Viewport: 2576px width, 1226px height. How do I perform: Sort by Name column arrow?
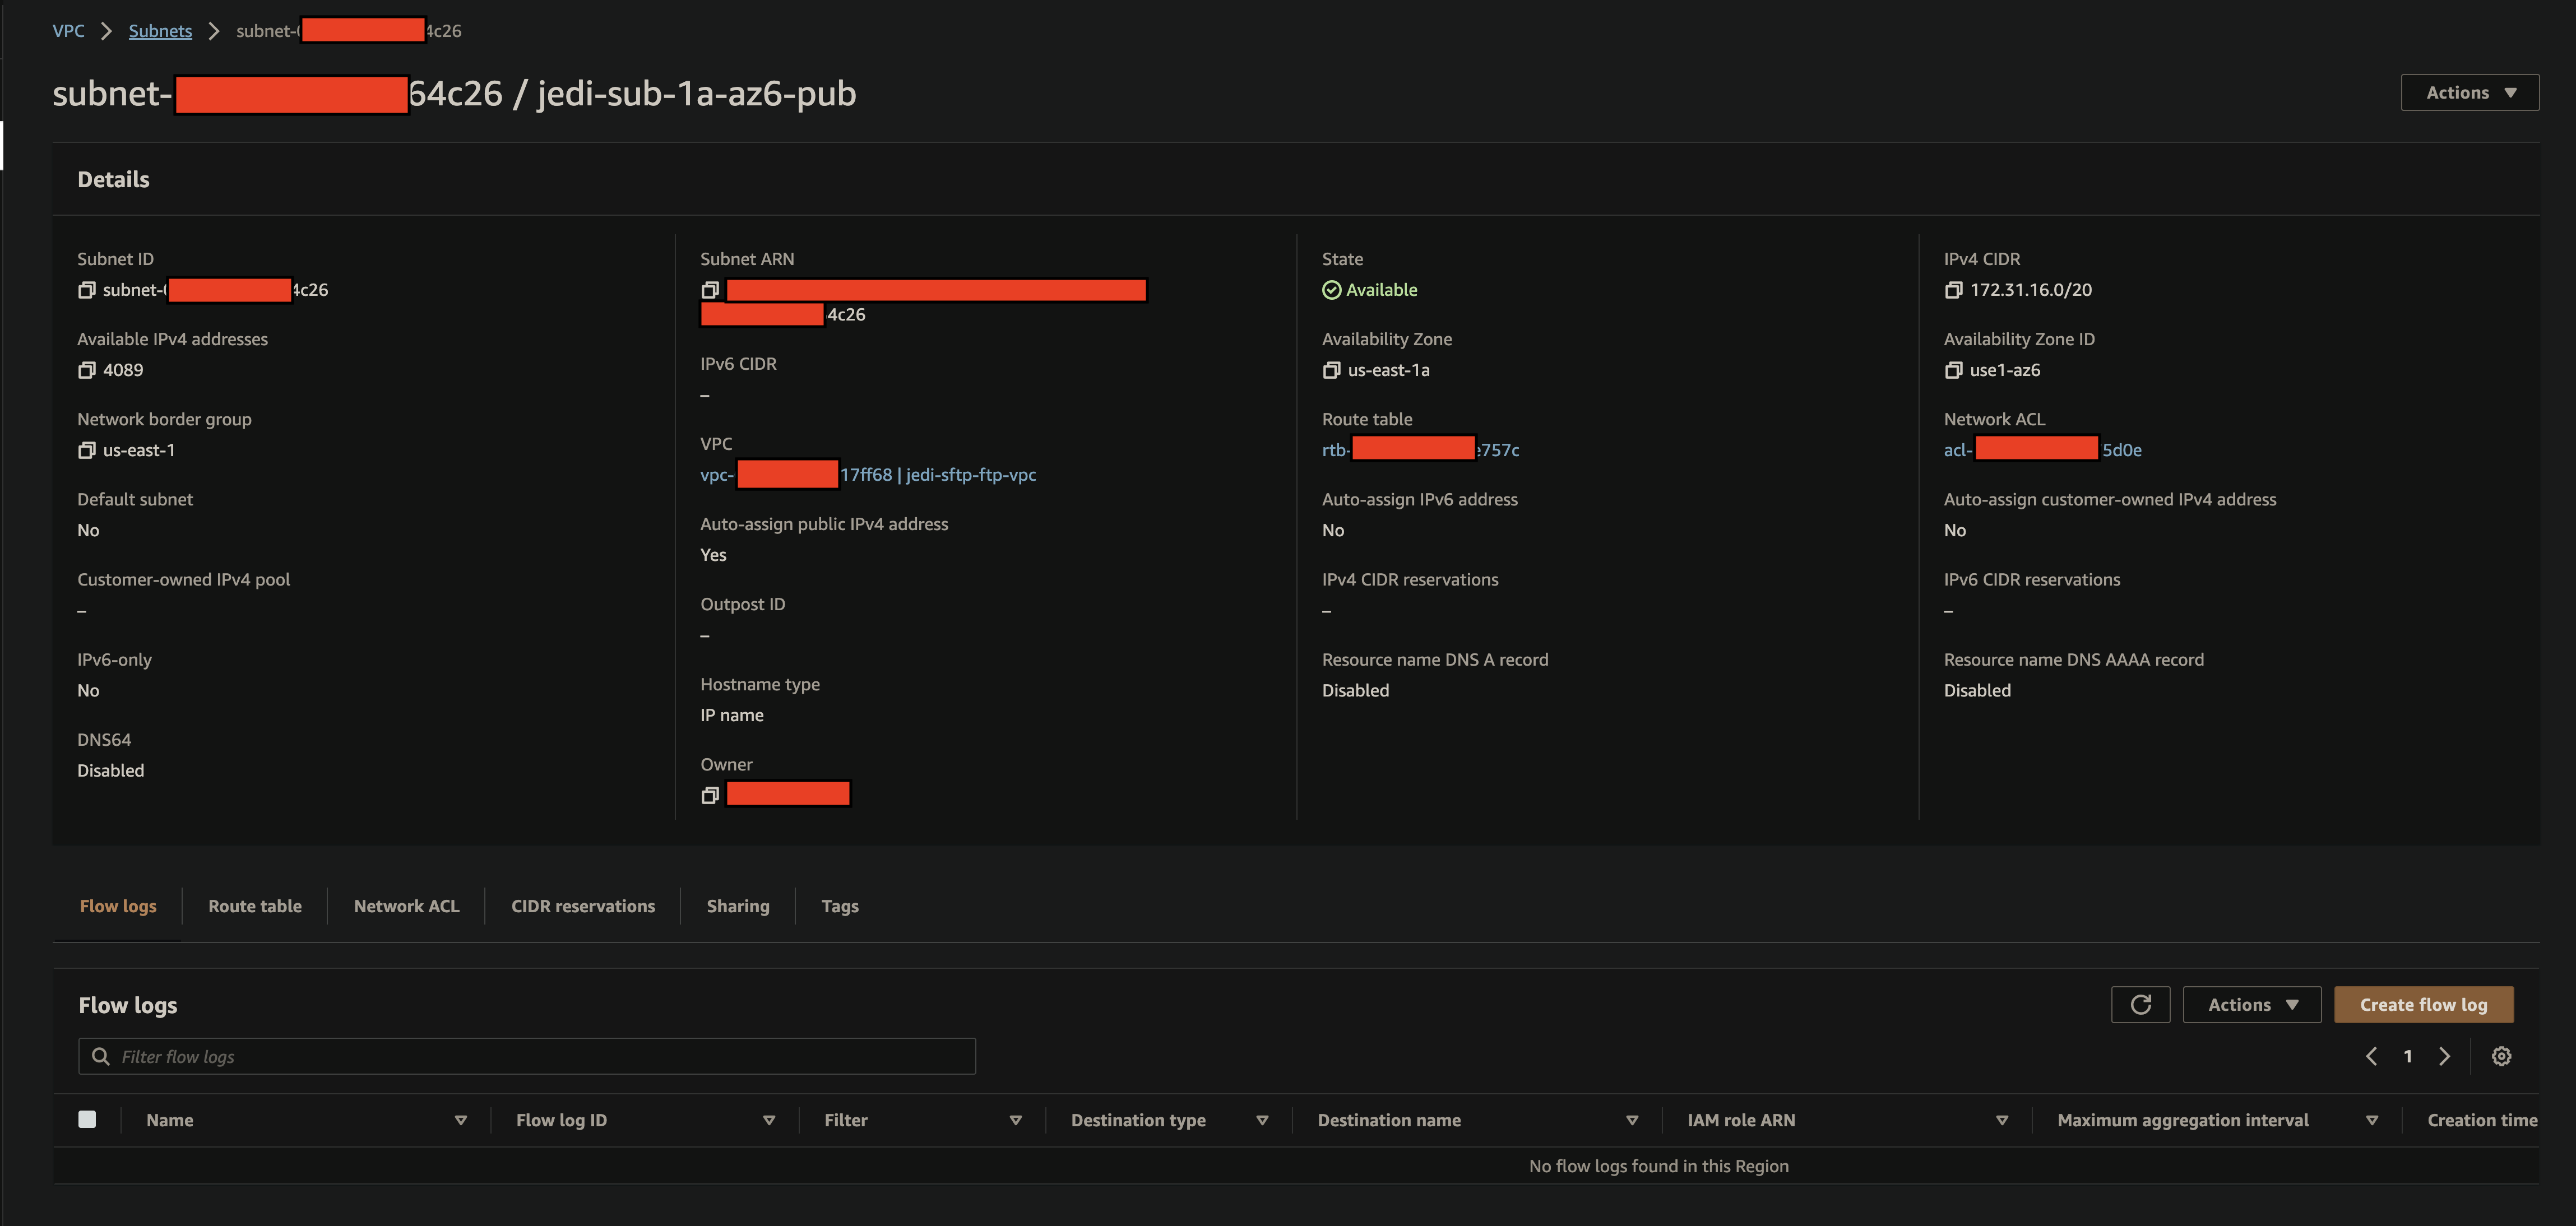tap(461, 1120)
